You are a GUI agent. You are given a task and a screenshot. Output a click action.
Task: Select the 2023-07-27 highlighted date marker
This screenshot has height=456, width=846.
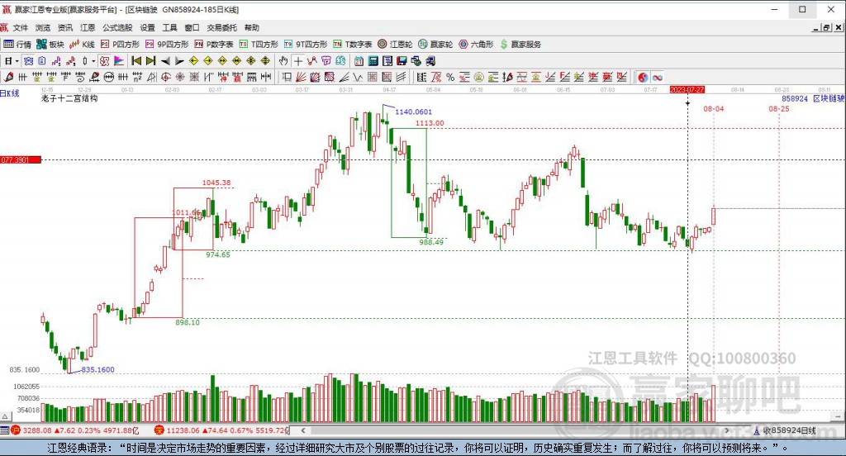pyautogui.click(x=687, y=89)
